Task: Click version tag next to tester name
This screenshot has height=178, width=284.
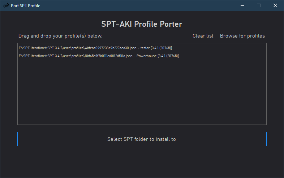Action: (x=161, y=48)
